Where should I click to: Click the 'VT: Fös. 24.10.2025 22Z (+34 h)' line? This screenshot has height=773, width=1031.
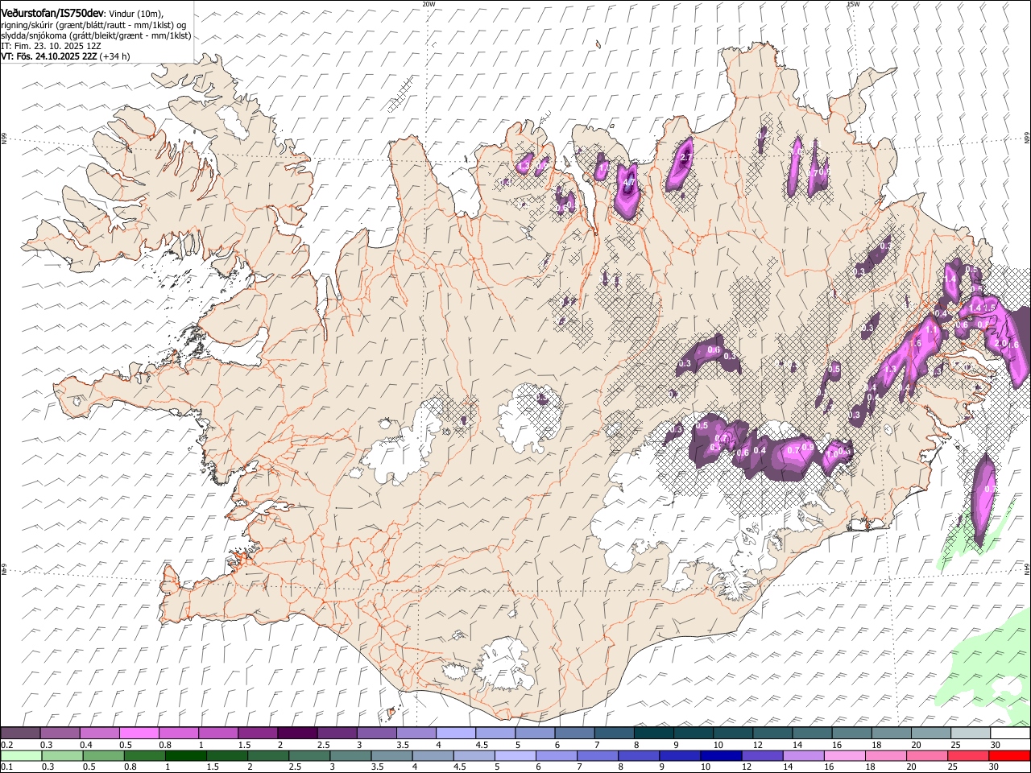coord(64,56)
